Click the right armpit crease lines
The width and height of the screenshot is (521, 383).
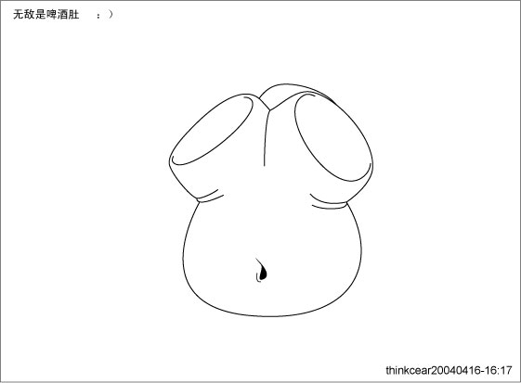point(328,201)
